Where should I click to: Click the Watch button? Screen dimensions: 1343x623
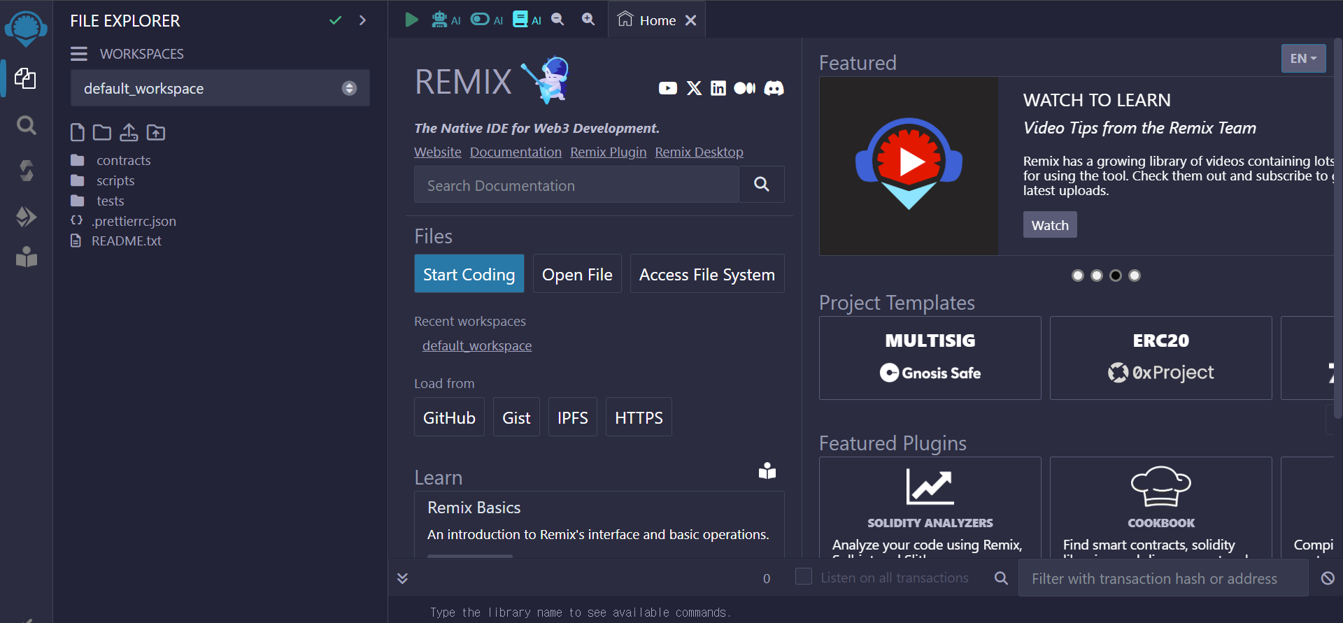coord(1050,224)
